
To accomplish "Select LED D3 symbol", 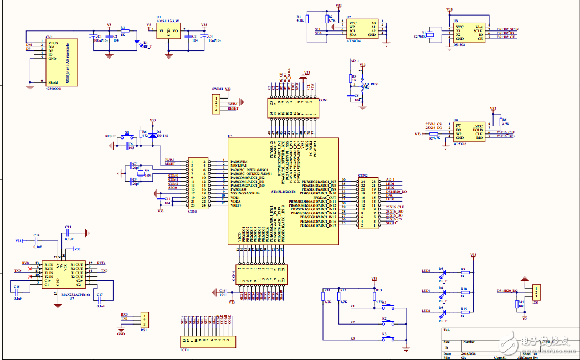I will (442, 272).
